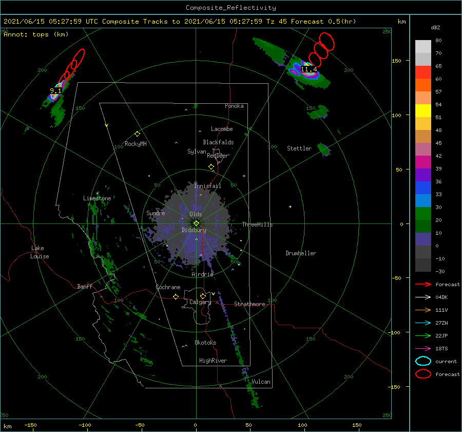Image resolution: width=462 pixels, height=432 pixels.
Task: Click the yellow v marker right of Calgary diamond
Action: point(213,294)
